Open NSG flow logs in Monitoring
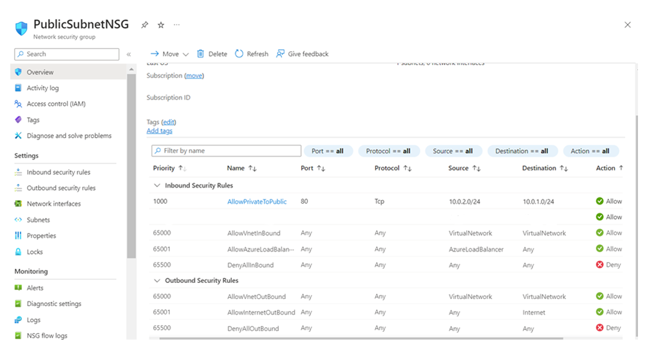 pyautogui.click(x=47, y=336)
